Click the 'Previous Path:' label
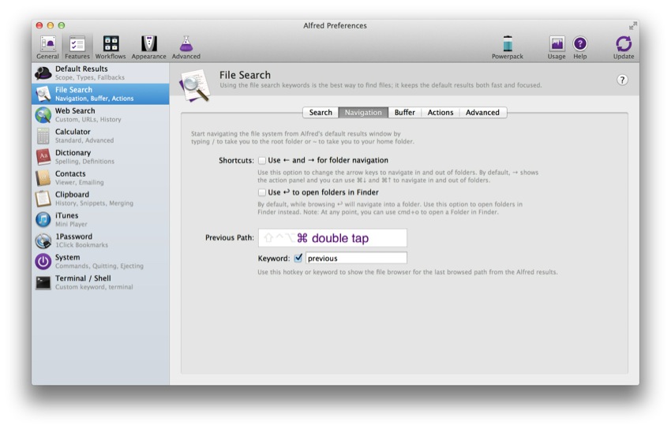 point(230,237)
